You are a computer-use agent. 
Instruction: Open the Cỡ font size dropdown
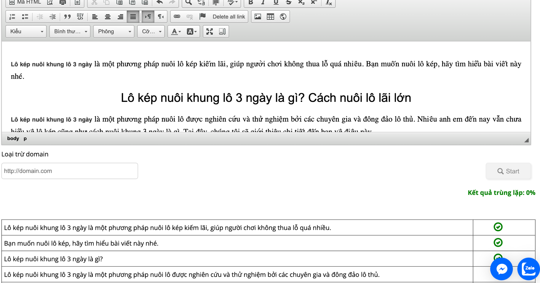(151, 31)
